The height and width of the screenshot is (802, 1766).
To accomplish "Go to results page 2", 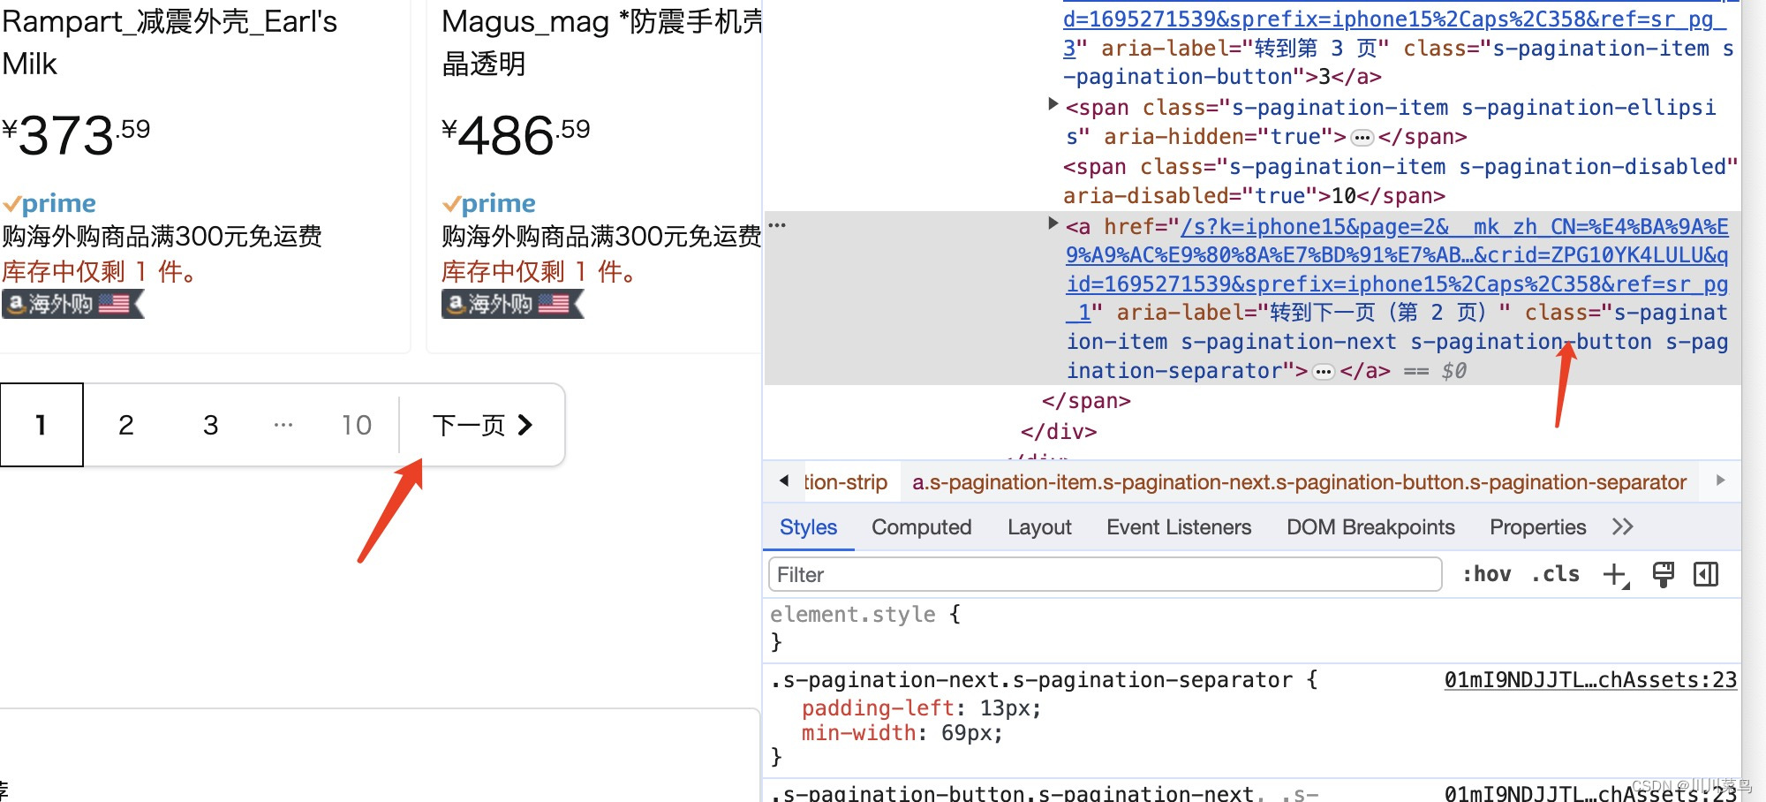I will (126, 425).
